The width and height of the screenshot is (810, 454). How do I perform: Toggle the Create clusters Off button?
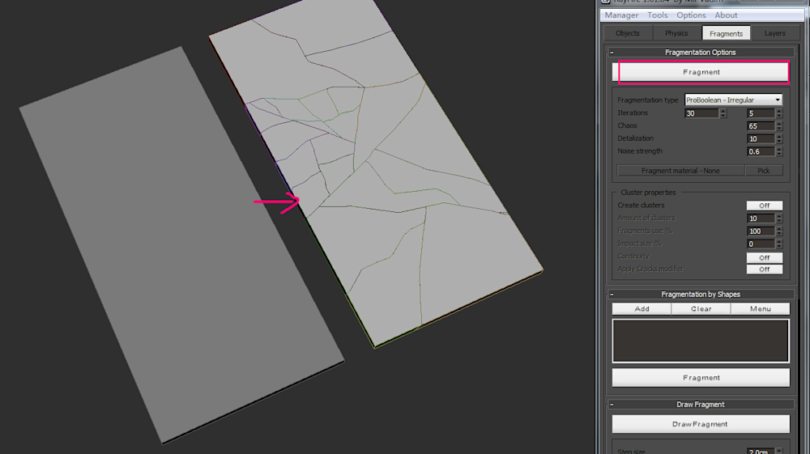point(765,206)
